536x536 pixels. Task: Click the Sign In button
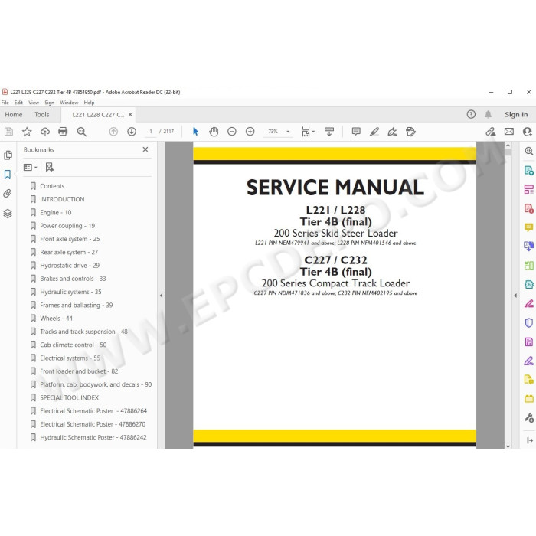coord(516,115)
